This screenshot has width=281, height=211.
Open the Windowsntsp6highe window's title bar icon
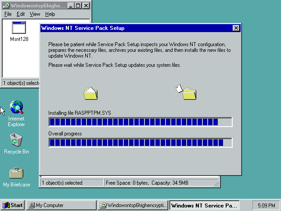(x=6, y=6)
